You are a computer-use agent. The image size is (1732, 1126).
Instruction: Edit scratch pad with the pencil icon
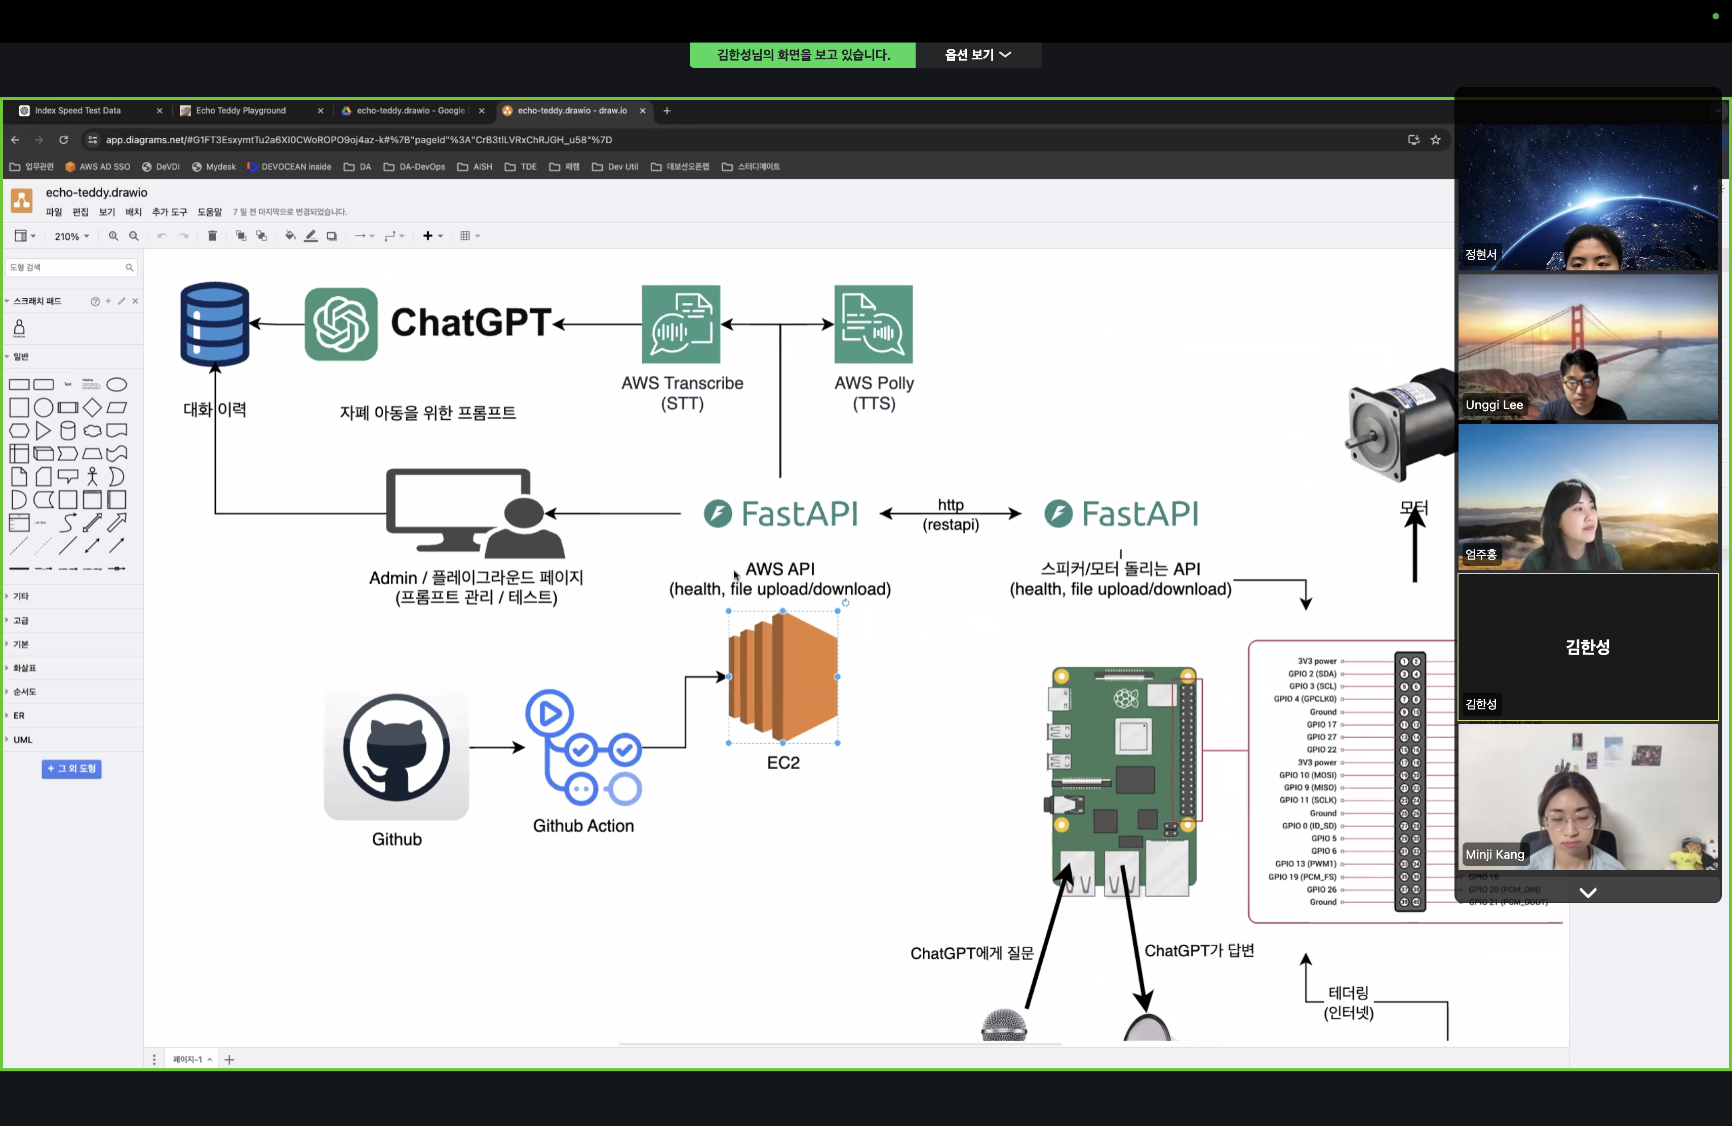122,301
